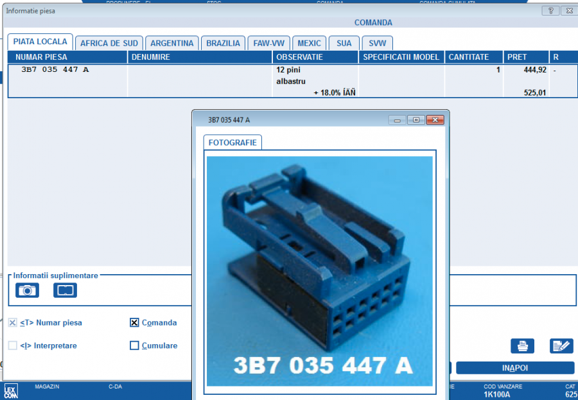578x400 pixels.
Task: Open the photo camera icon
Action: tap(27, 290)
